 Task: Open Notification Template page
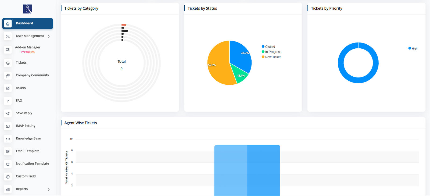tap(32, 163)
